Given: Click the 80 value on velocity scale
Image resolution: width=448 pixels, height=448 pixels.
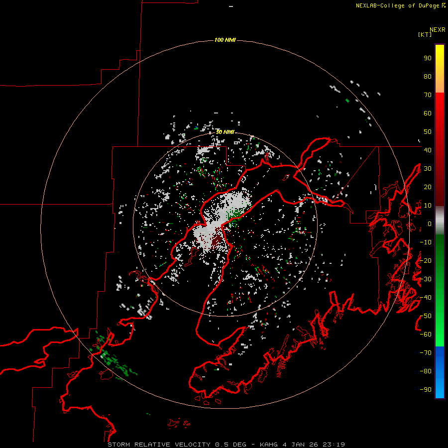Looking at the screenshot, I should click(x=428, y=77).
